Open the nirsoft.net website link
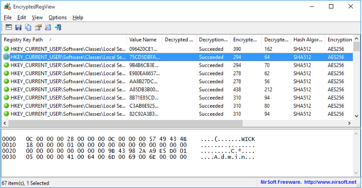This screenshot has height=188, width=362. (x=331, y=182)
